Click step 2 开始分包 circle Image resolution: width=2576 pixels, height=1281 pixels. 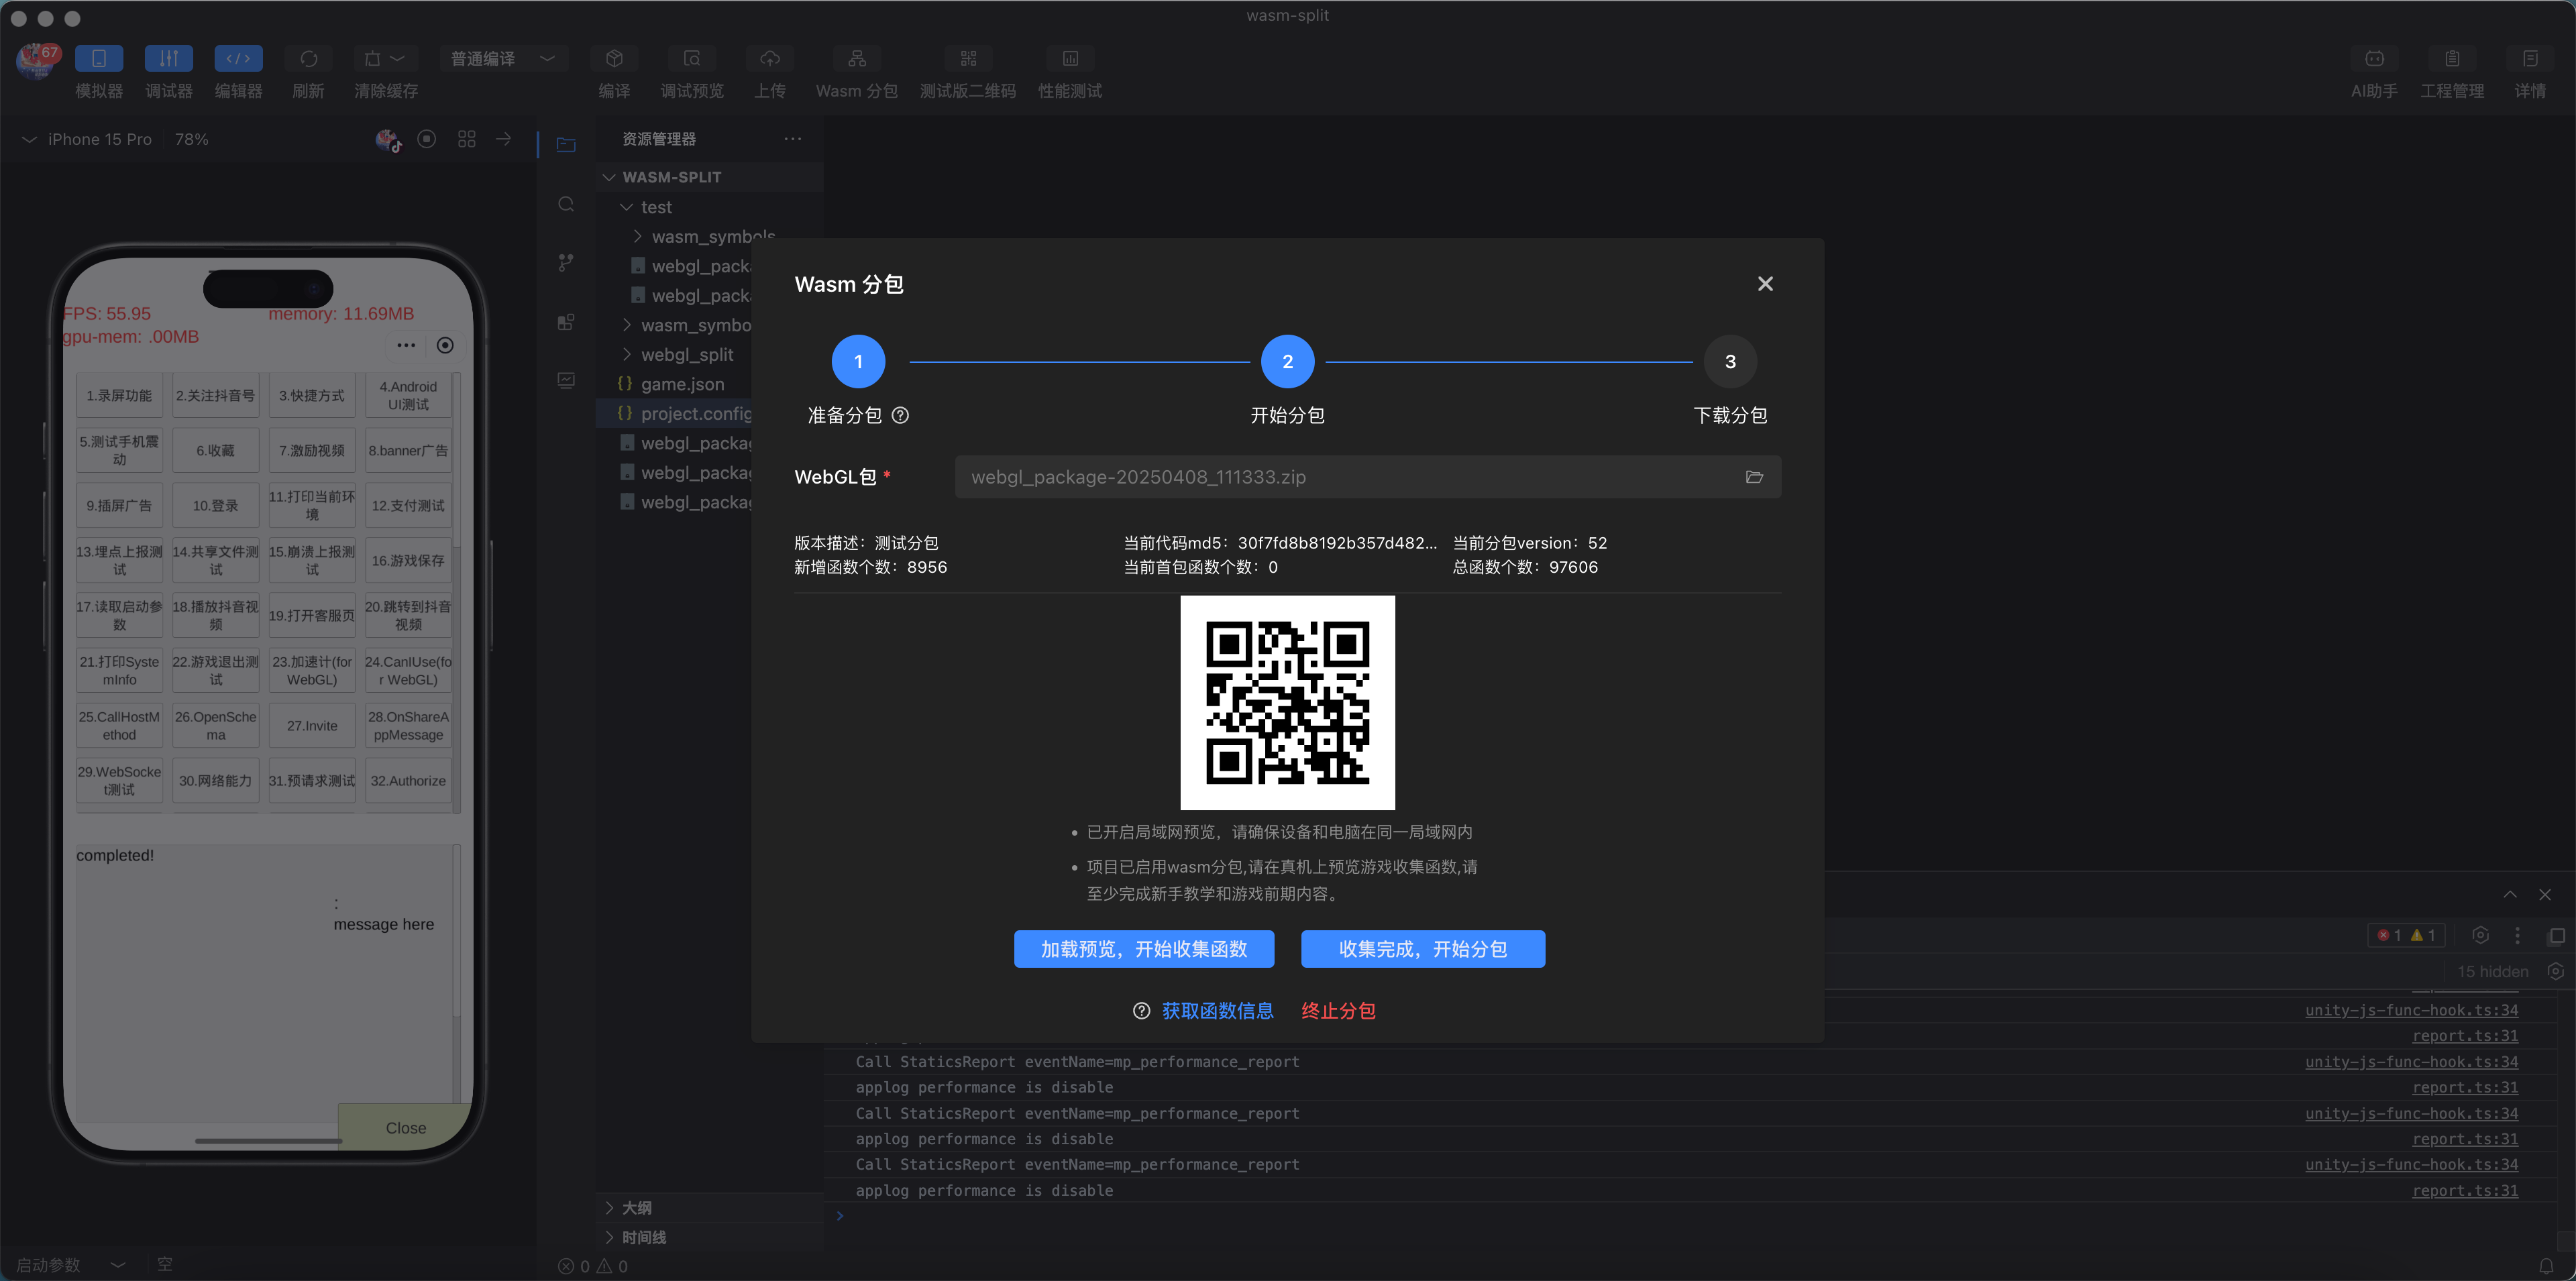point(1287,362)
